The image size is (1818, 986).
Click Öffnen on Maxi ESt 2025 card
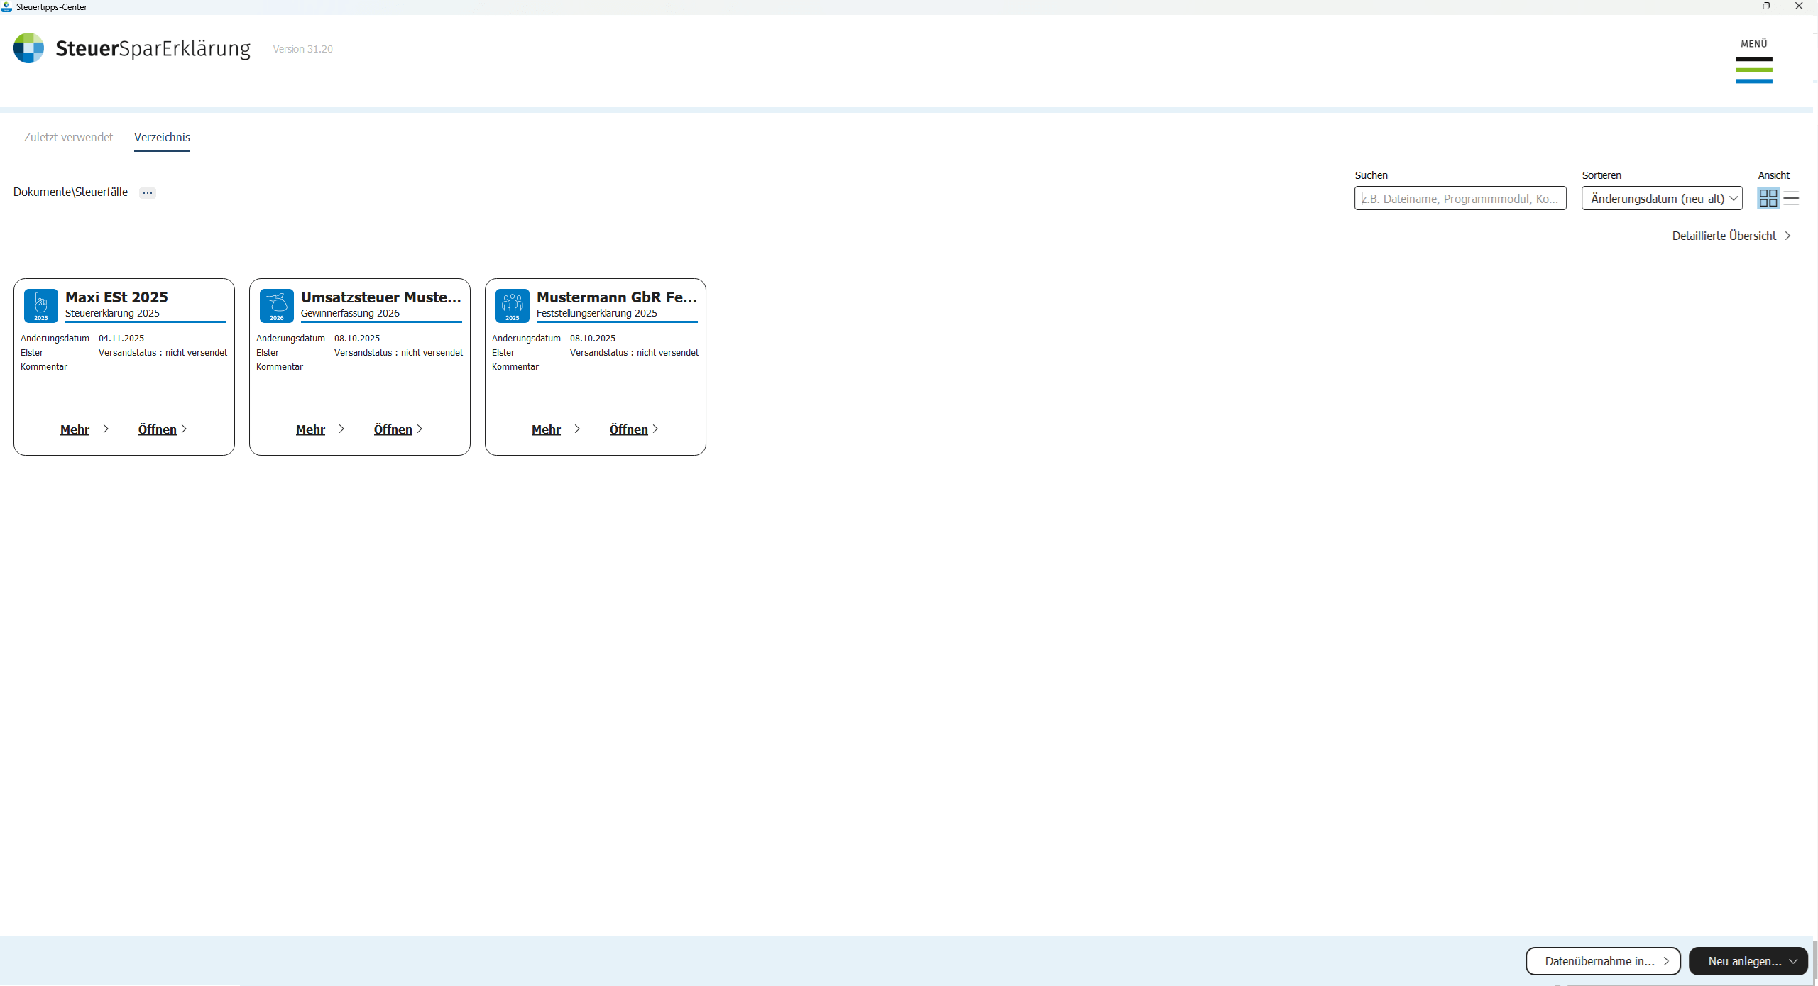[x=158, y=429]
